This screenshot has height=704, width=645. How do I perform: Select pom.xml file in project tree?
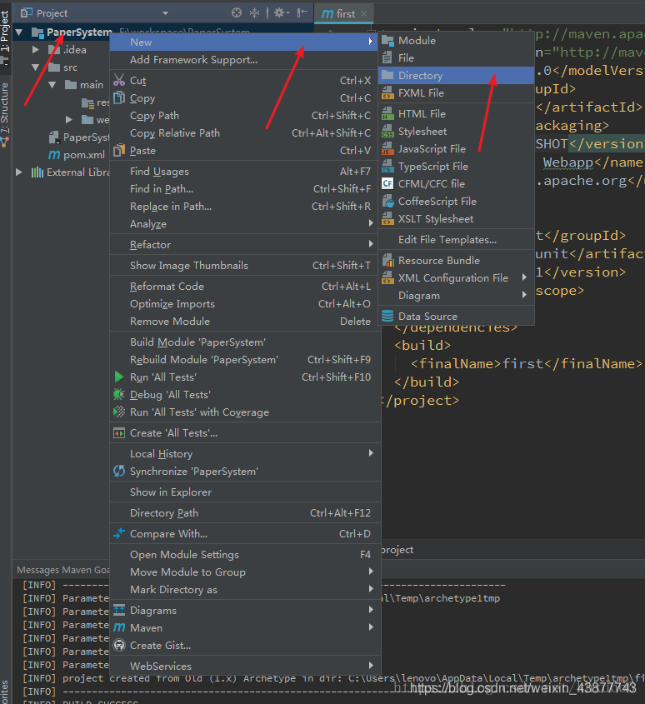tap(83, 155)
